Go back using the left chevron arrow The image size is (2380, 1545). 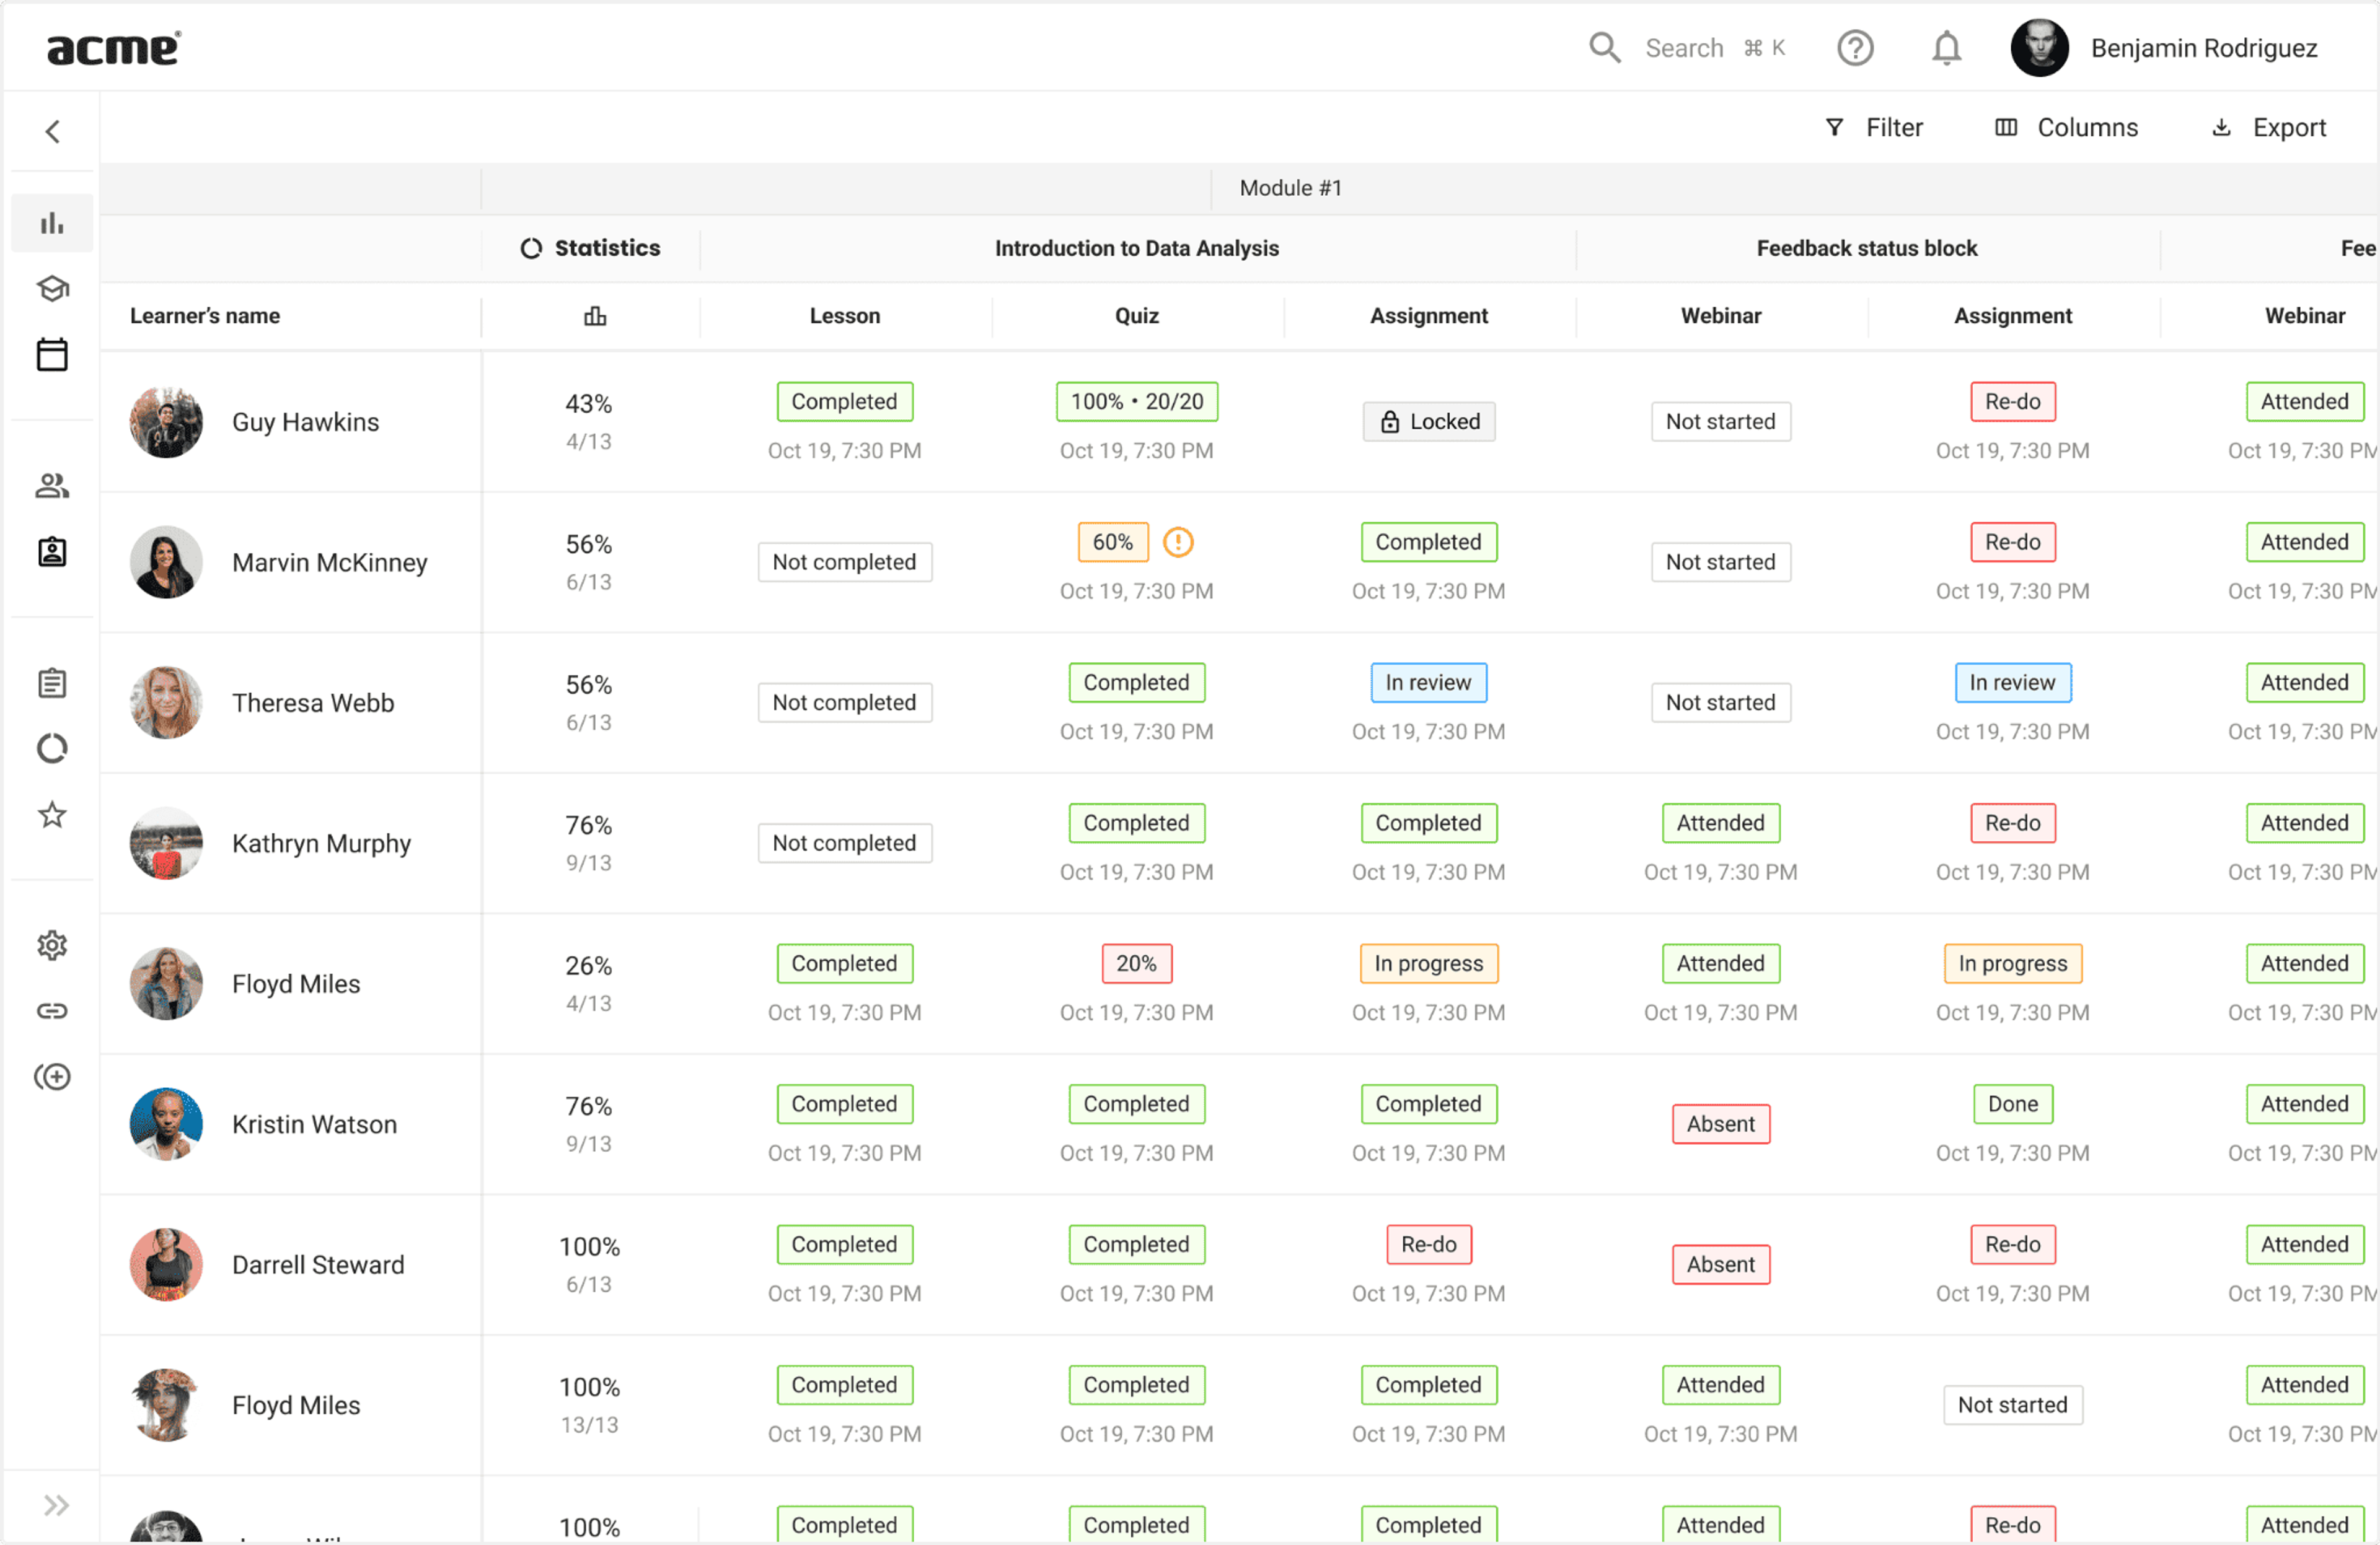52,131
